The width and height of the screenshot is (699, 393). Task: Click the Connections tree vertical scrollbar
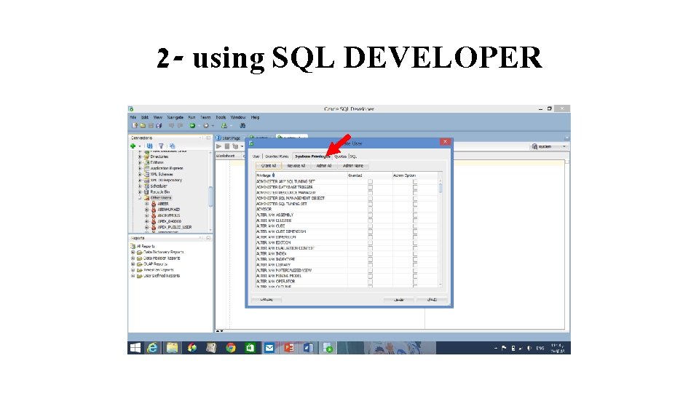(210, 191)
